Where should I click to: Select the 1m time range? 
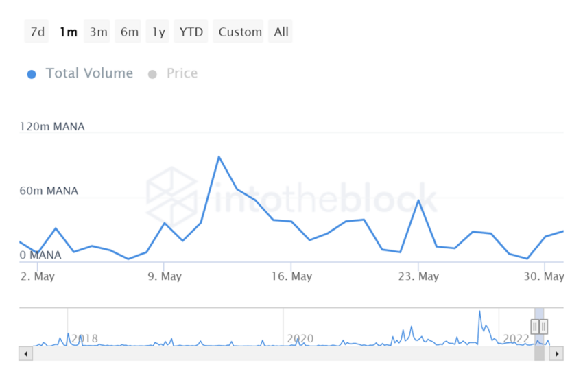(69, 32)
